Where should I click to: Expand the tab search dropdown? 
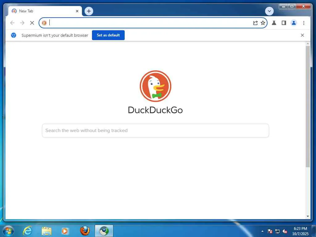point(269,11)
